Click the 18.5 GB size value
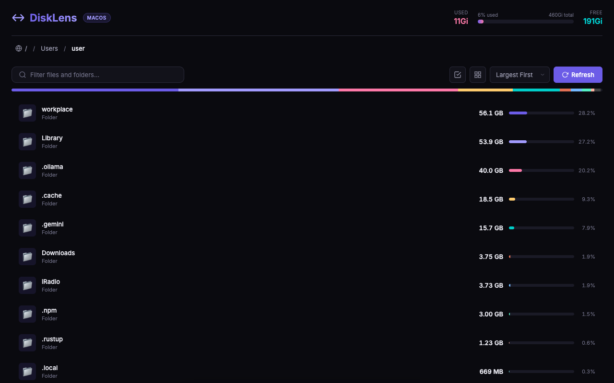 coord(491,199)
